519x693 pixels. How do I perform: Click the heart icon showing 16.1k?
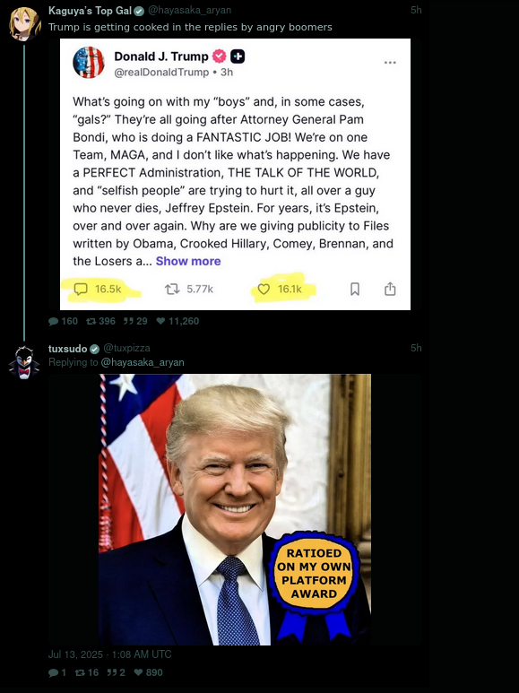(264, 289)
